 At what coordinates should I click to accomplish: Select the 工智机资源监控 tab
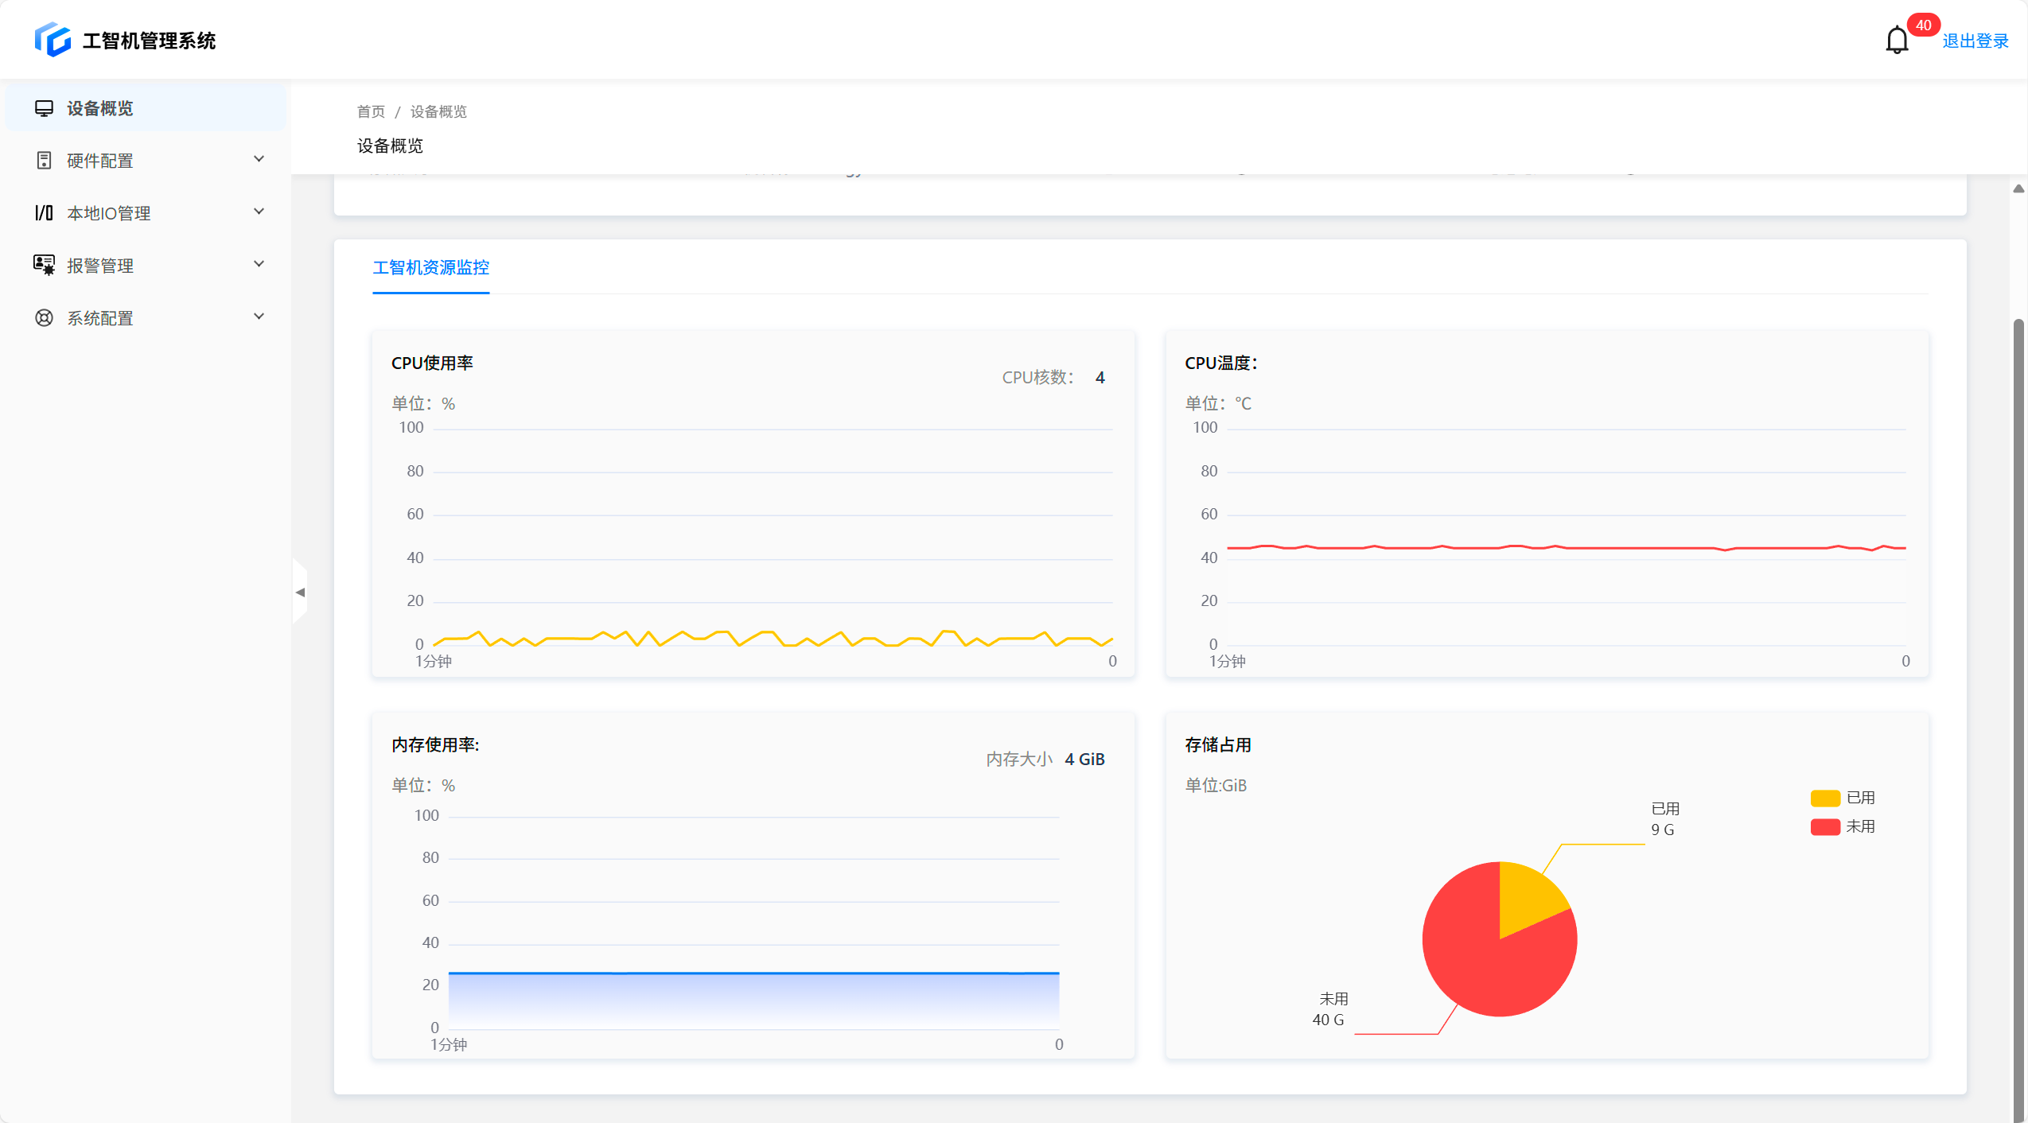click(430, 268)
